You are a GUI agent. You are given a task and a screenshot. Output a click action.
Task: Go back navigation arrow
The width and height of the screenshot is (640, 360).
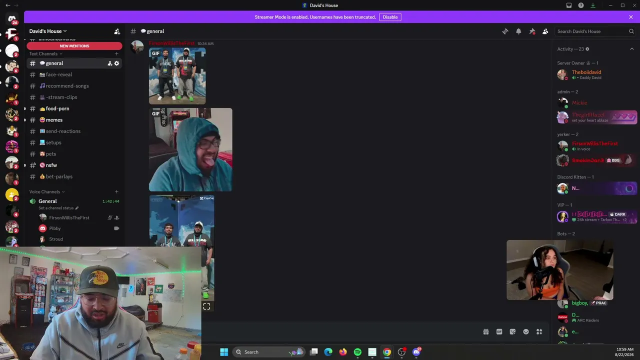[x=7, y=5]
